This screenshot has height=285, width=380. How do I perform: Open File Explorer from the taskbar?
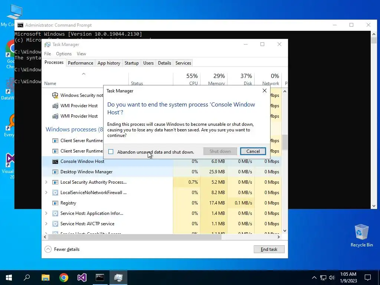point(45,278)
